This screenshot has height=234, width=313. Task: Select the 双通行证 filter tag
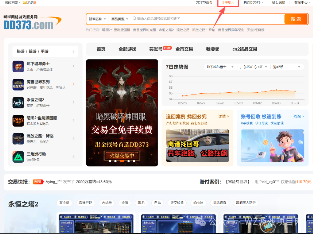(x=86, y=203)
